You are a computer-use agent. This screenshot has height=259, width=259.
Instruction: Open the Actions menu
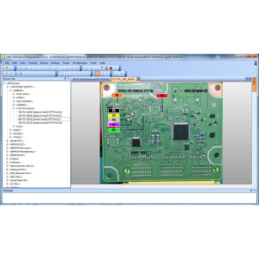(x=55, y=63)
